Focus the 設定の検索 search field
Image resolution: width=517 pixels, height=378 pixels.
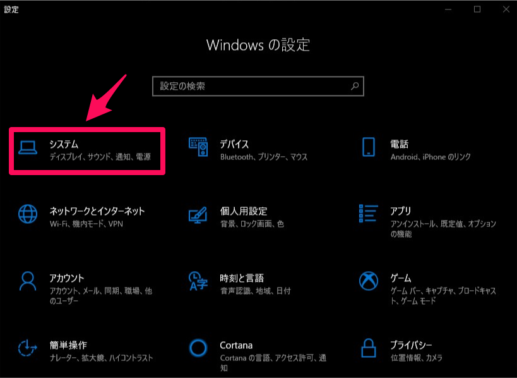click(x=253, y=86)
